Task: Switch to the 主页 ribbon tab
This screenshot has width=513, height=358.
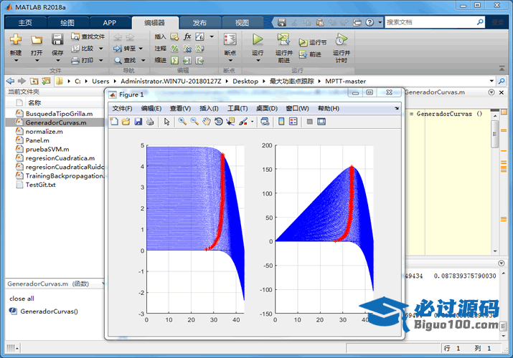Action: 25,22
